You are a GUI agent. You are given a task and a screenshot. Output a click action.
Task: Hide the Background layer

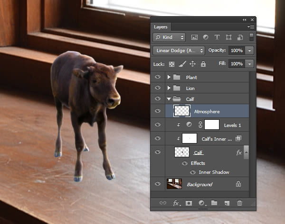click(158, 184)
